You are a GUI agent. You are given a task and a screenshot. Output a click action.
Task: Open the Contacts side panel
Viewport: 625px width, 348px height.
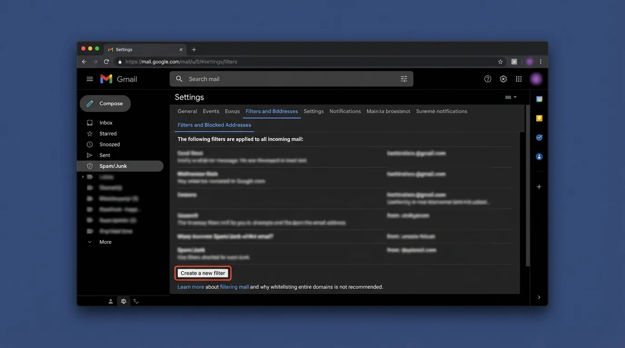(539, 156)
